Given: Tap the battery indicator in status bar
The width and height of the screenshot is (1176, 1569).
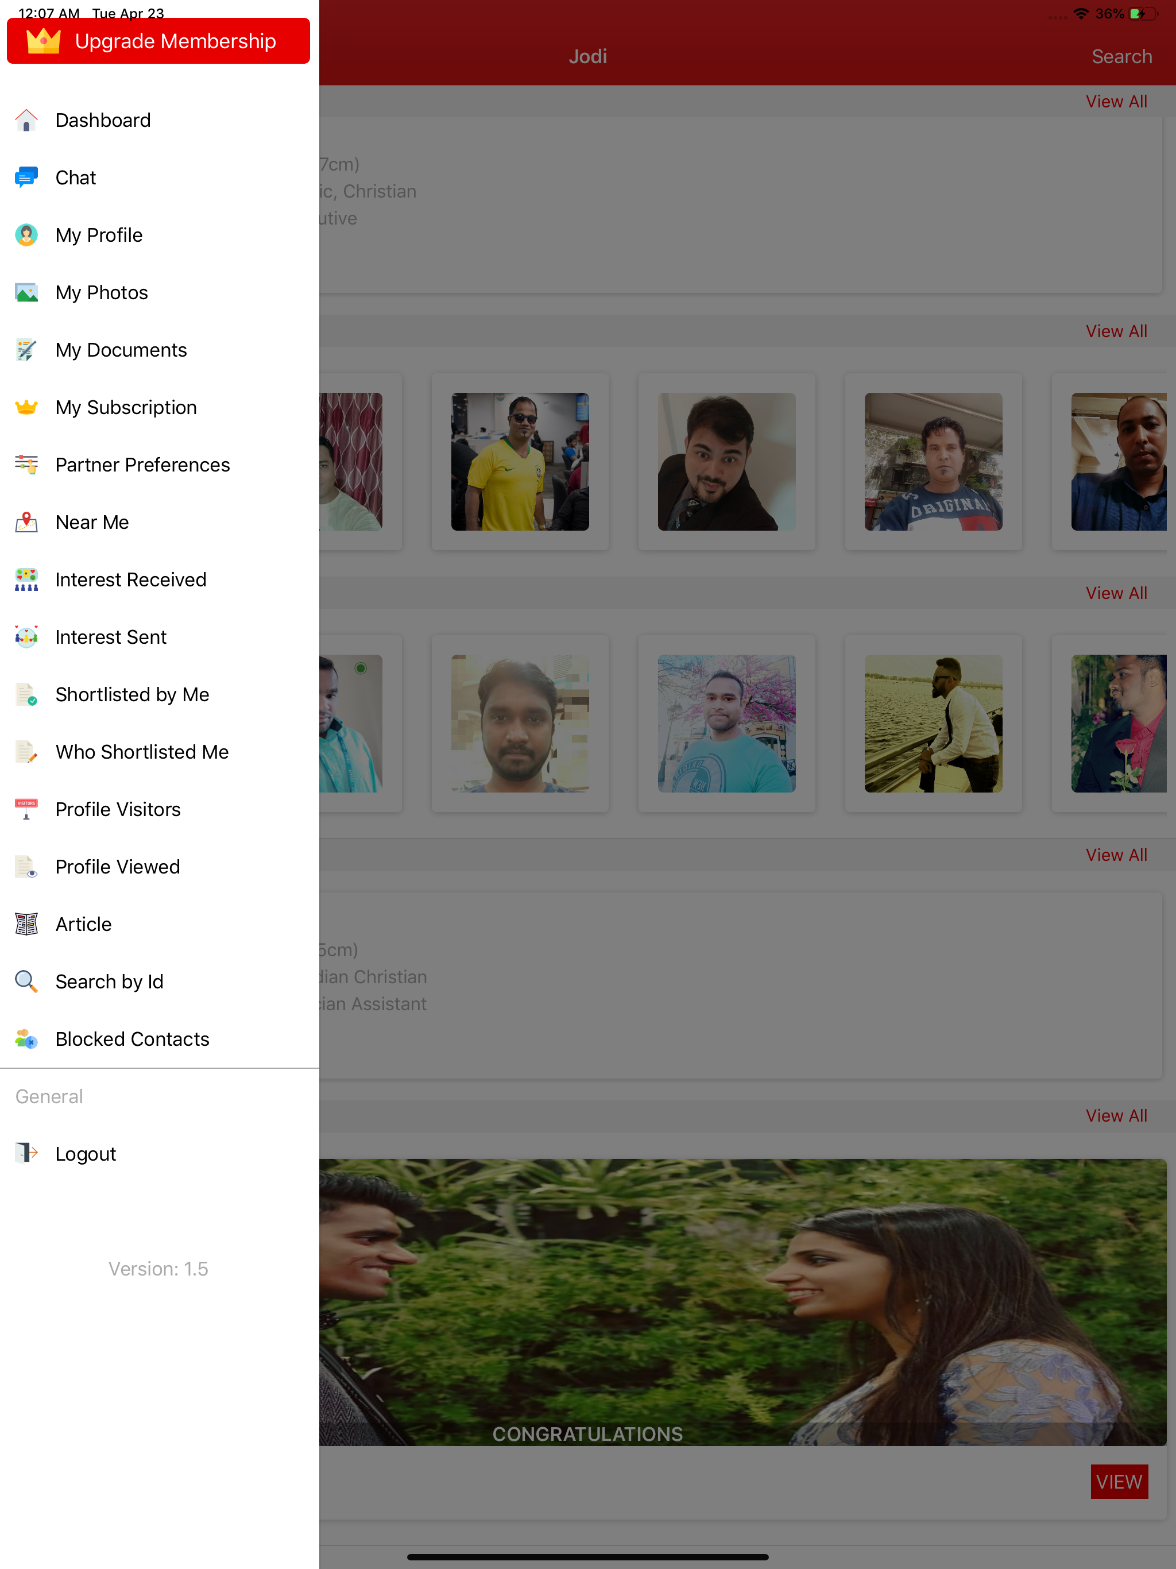Looking at the screenshot, I should point(1143,13).
